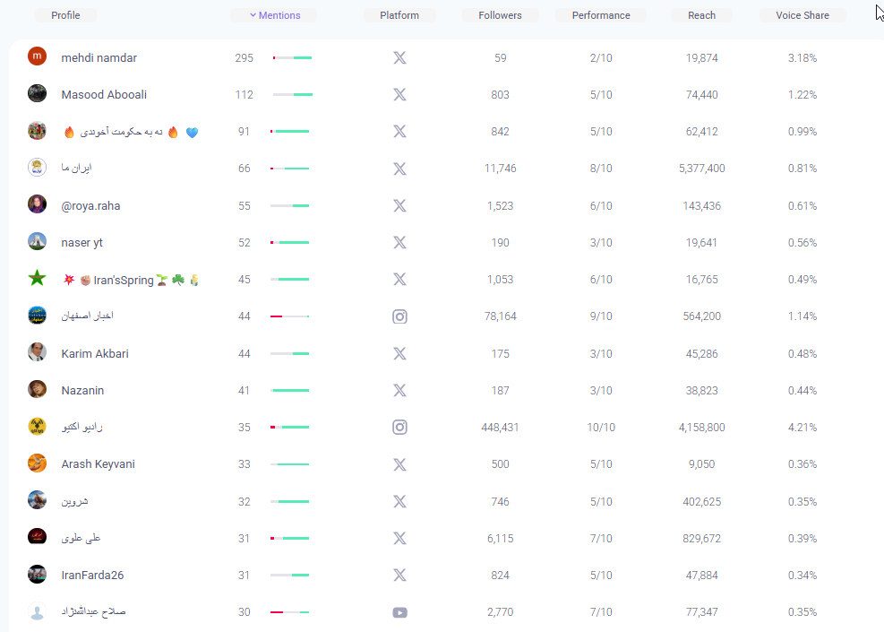
Task: Click X platform icon for IranFarda26
Action: [399, 576]
